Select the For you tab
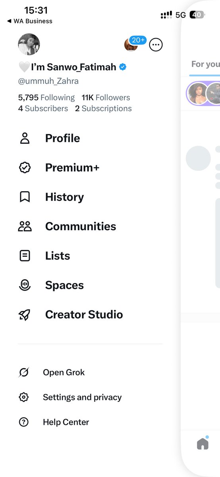 pos(205,64)
